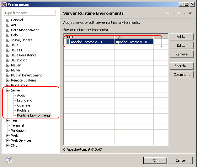Expand the Java EE node
Image resolution: width=197 pixels, height=167 pixels.
click(x=8, y=50)
